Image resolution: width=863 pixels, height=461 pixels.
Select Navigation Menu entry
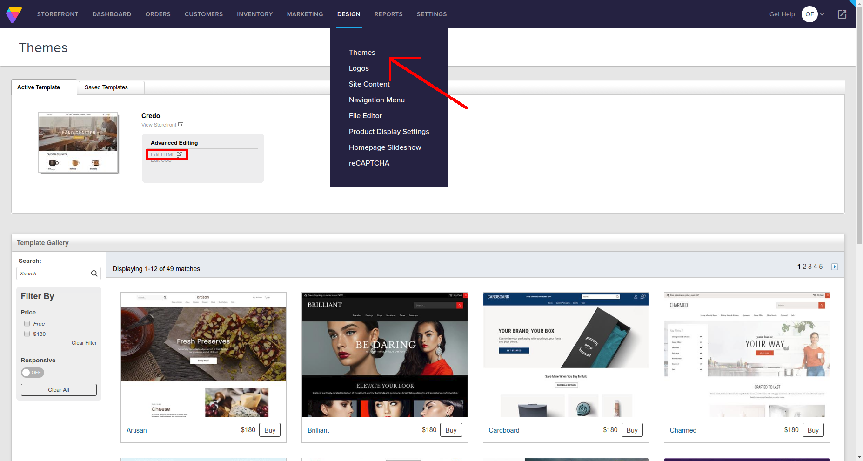[377, 100]
